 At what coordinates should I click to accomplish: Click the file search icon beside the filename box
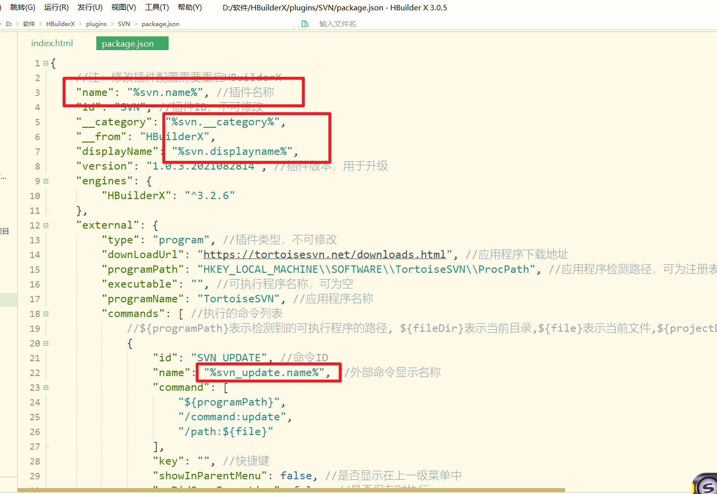pos(305,24)
